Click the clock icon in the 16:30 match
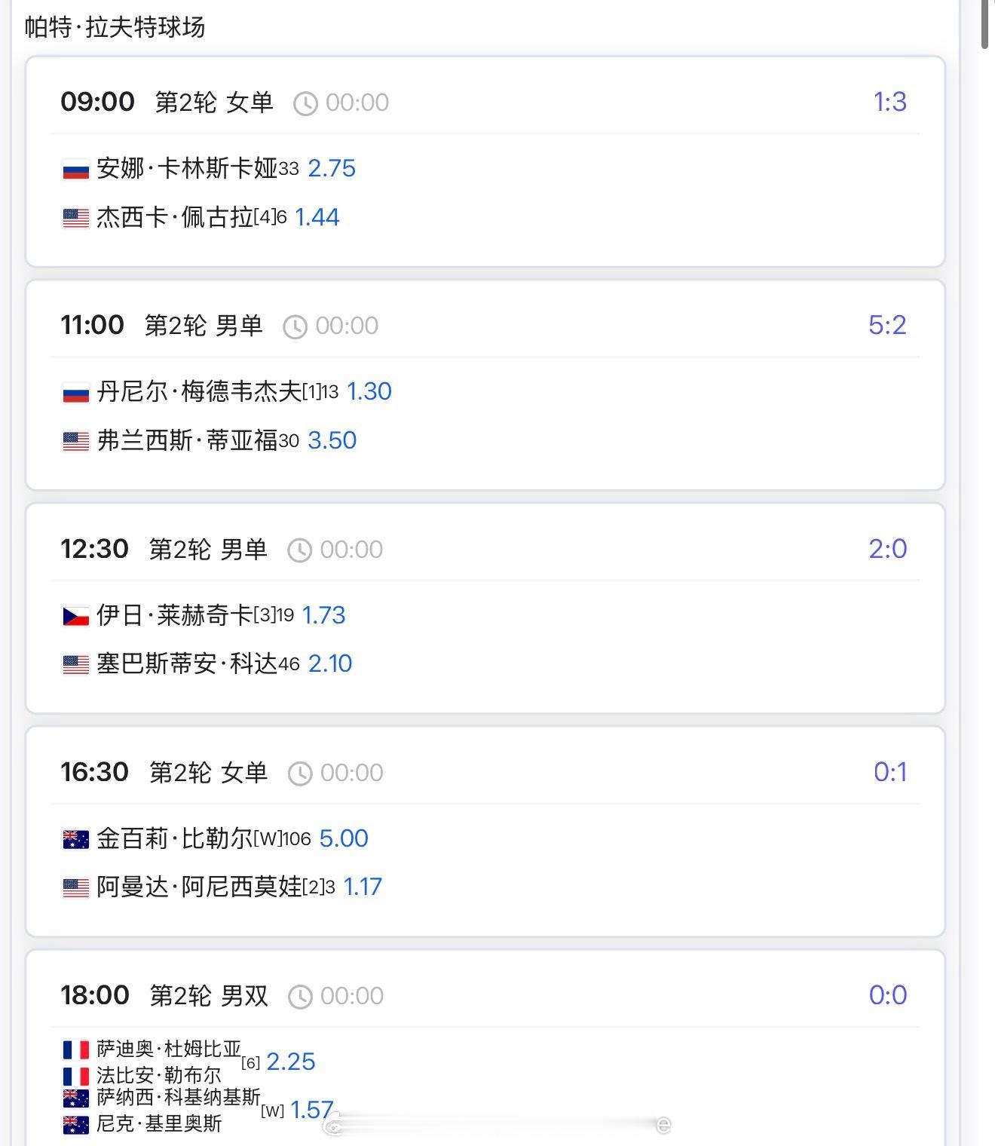The width and height of the screenshot is (995, 1146). point(300,774)
